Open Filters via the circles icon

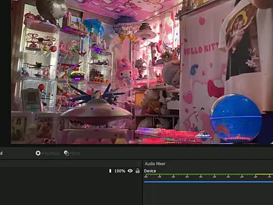[x=67, y=153]
